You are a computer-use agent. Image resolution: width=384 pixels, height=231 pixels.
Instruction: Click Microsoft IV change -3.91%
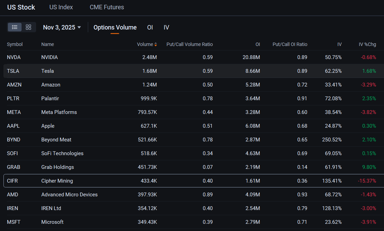368,222
